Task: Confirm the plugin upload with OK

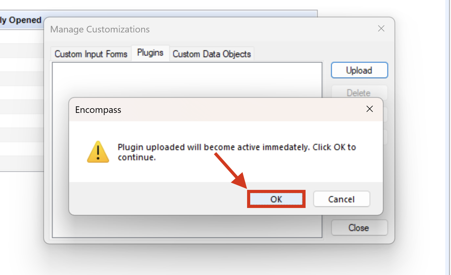Action: [276, 199]
